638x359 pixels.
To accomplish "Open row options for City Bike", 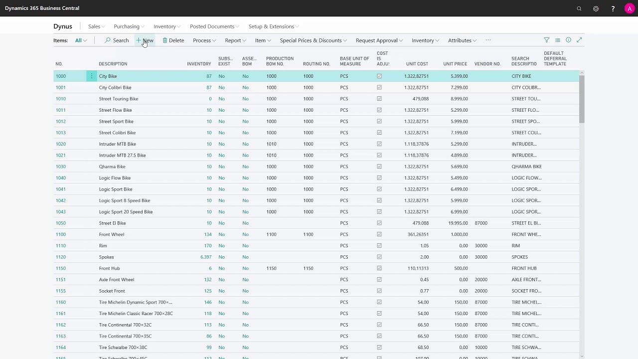I will click(x=91, y=76).
